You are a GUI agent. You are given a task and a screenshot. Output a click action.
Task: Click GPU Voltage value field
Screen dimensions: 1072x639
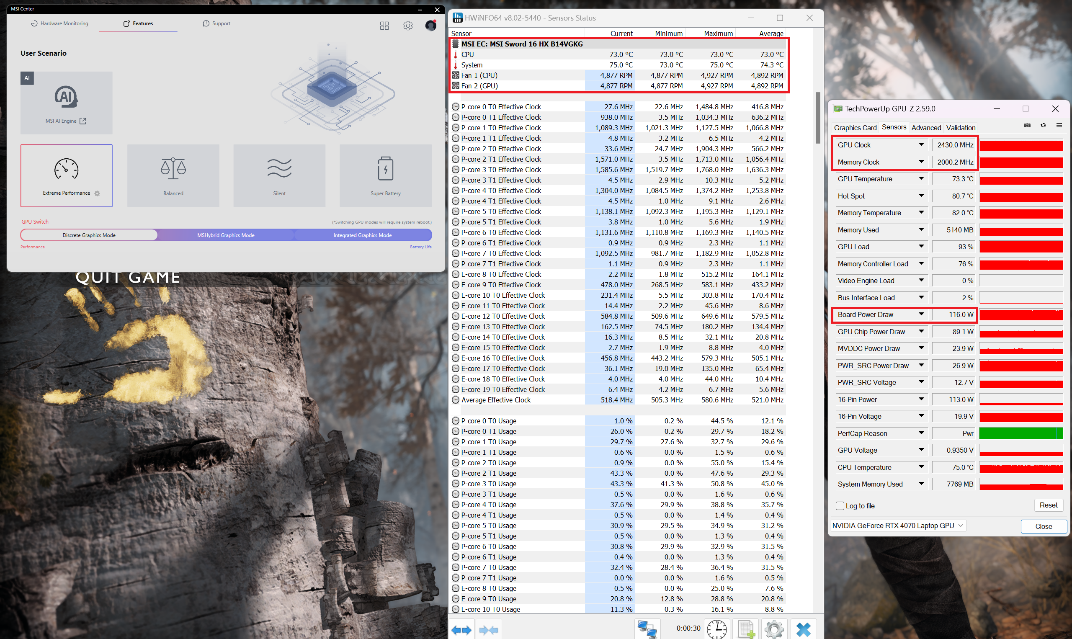coord(955,451)
